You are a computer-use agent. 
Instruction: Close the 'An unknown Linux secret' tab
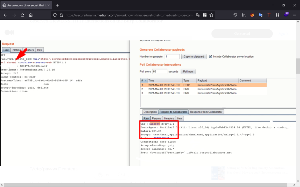coord(48,5)
